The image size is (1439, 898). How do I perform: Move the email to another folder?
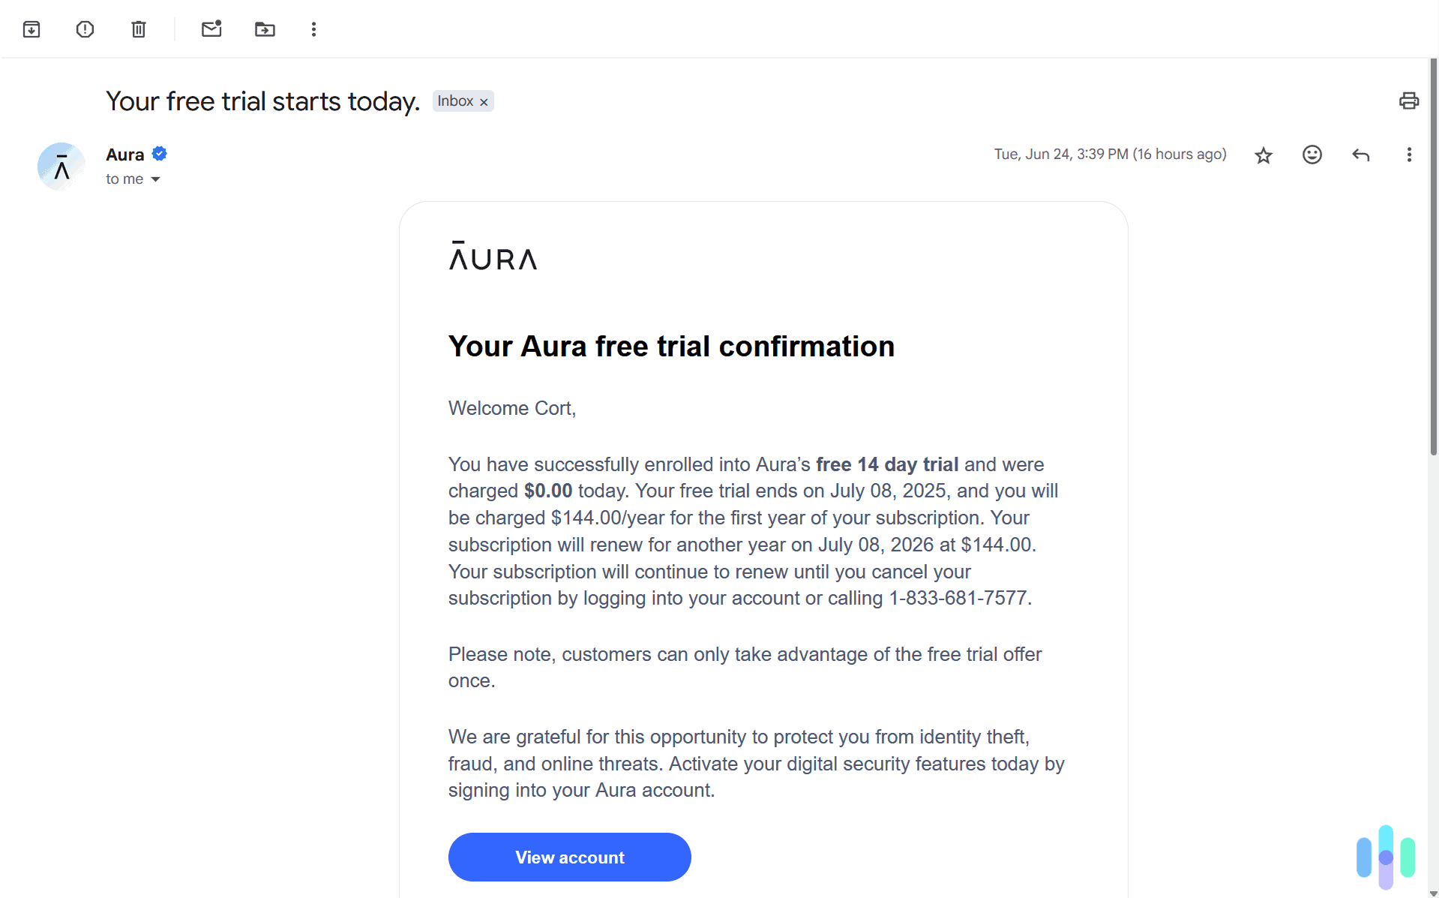265,29
